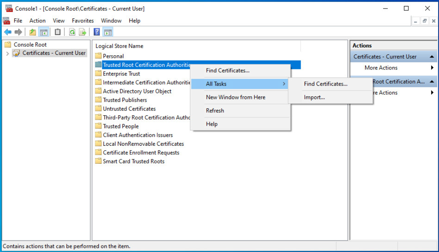Click the Up One Level folder icon
The image size is (439, 252).
tap(33, 32)
